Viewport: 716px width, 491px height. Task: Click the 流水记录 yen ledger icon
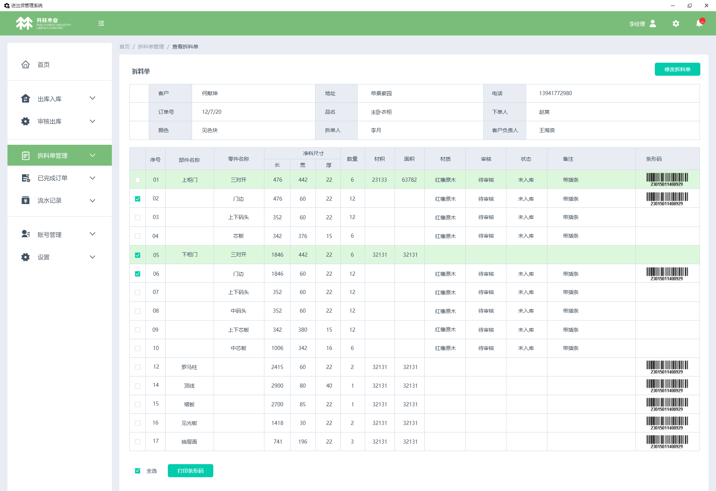tap(25, 200)
